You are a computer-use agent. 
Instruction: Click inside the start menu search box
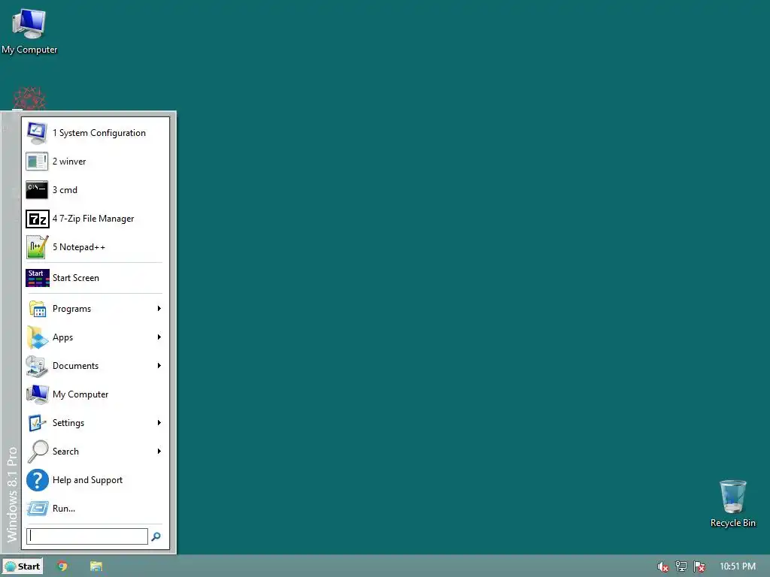pos(87,536)
